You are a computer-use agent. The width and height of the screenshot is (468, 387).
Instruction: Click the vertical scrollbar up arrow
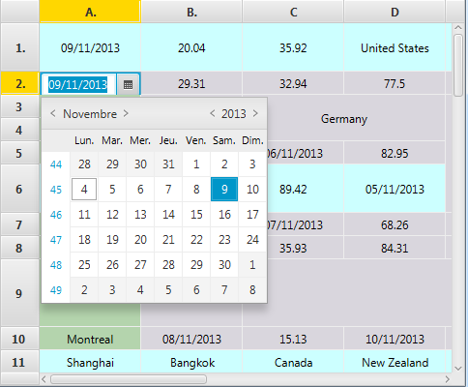(x=458, y=28)
